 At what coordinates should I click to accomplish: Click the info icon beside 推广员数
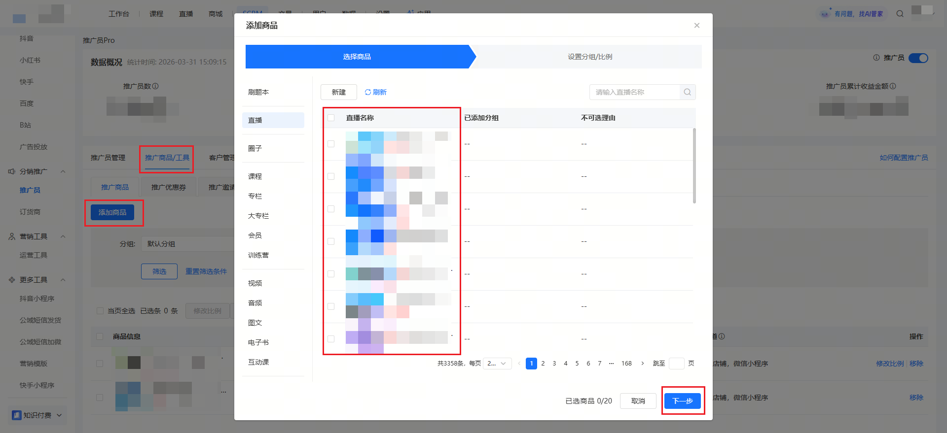pyautogui.click(x=155, y=86)
